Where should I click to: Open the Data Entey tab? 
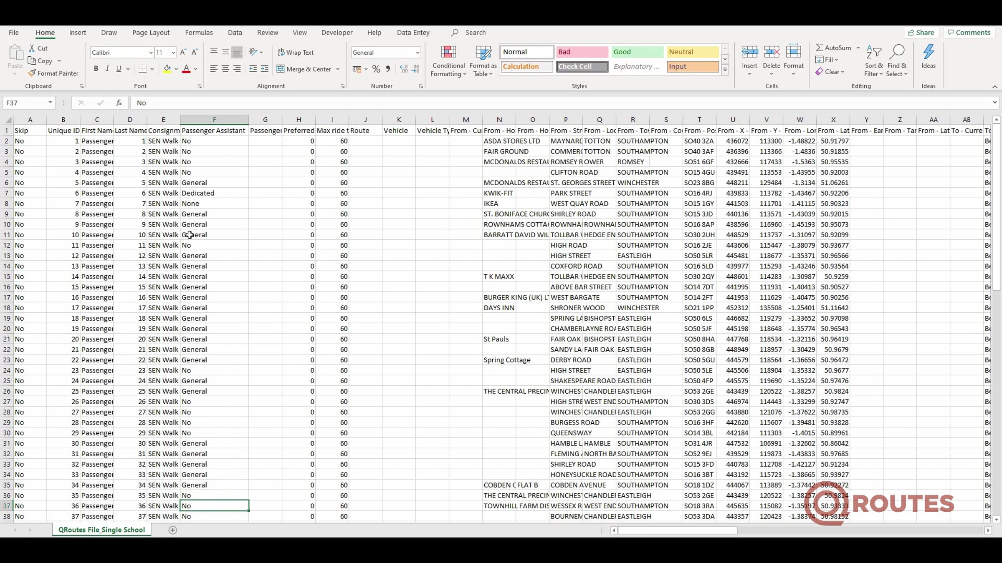click(x=413, y=33)
